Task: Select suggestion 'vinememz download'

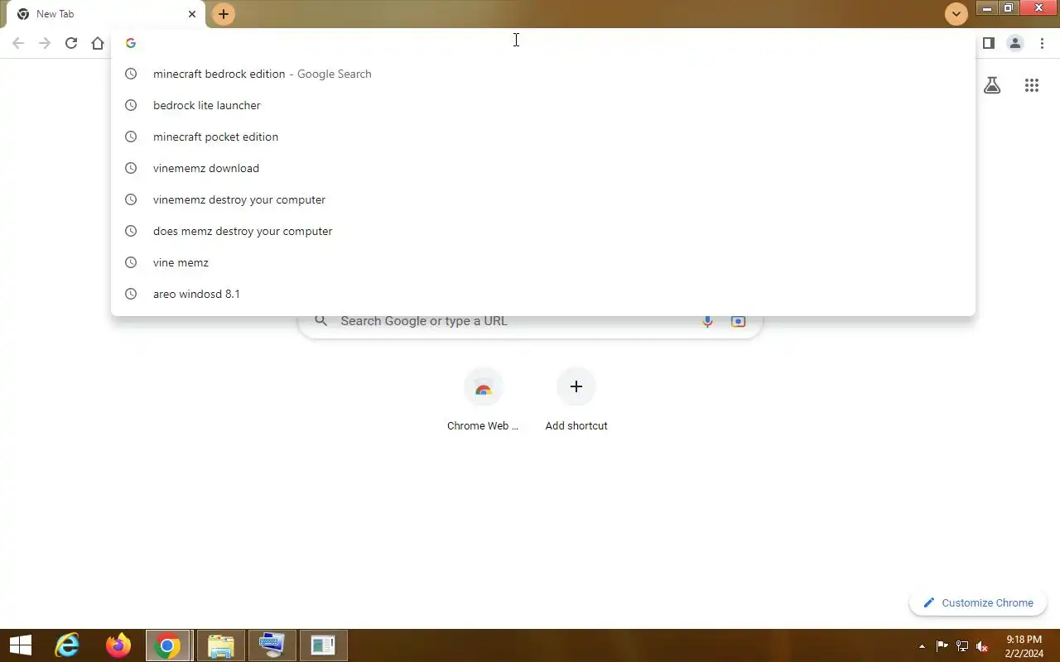Action: click(543, 168)
